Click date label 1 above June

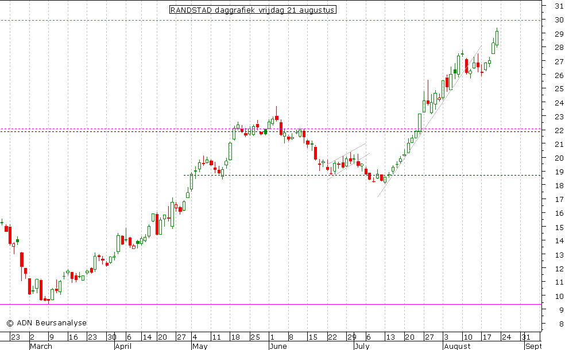point(272,337)
